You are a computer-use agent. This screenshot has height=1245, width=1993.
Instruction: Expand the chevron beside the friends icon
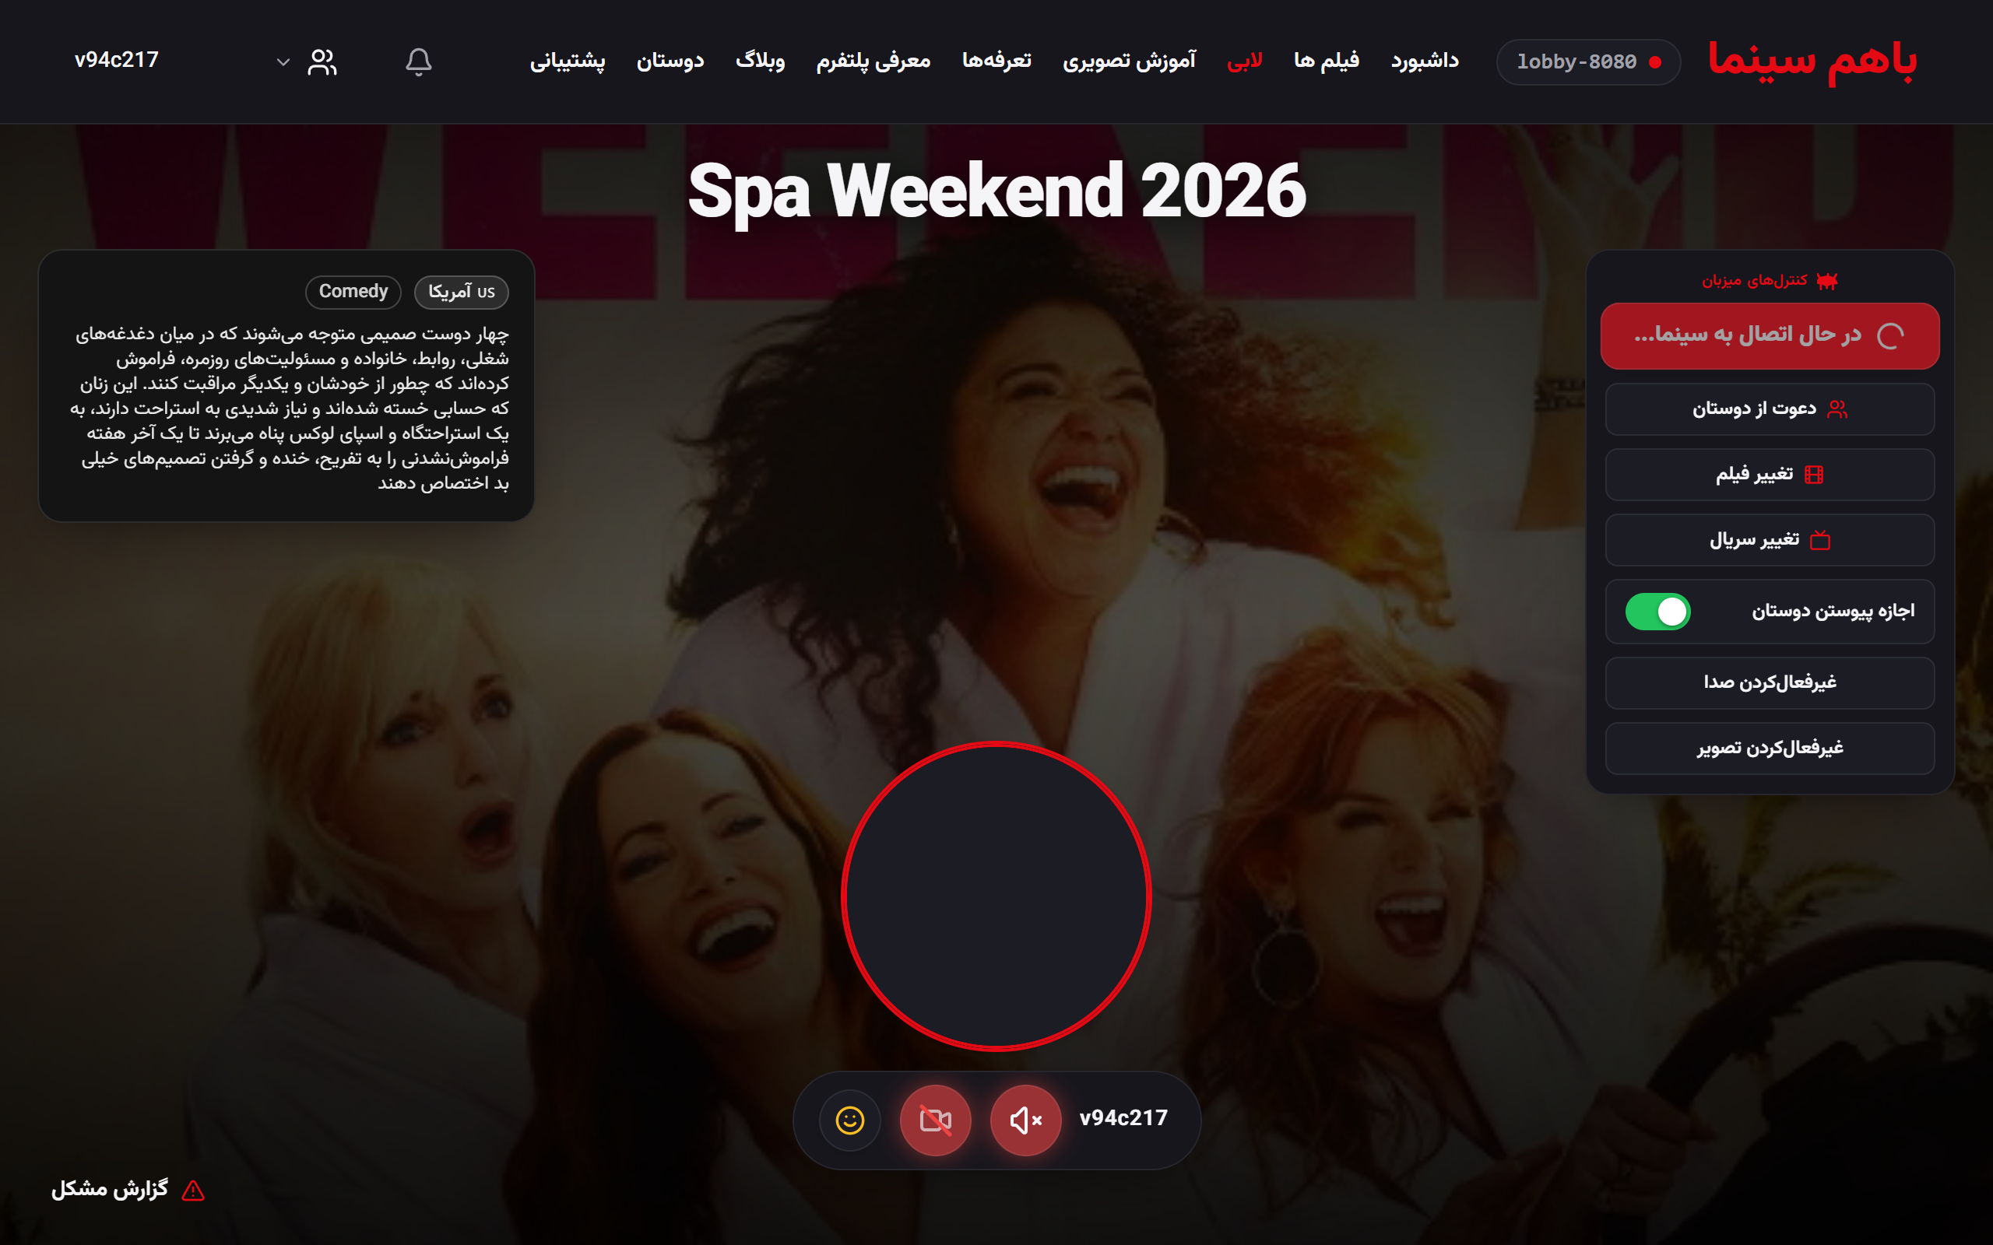tap(283, 61)
